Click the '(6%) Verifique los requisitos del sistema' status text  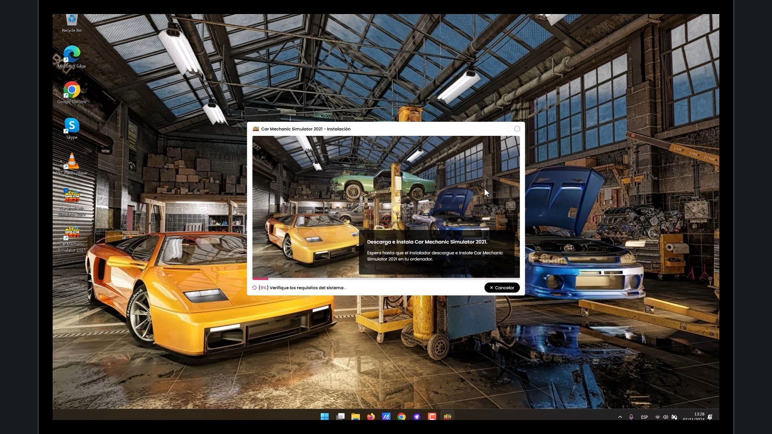pos(302,288)
